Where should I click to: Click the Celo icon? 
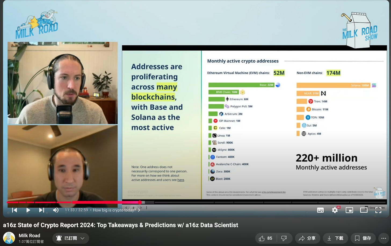[215, 128]
